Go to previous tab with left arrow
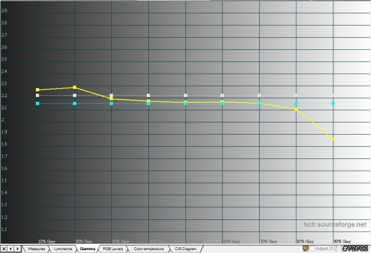The height and width of the screenshot is (253, 371). pyautogui.click(x=10, y=249)
